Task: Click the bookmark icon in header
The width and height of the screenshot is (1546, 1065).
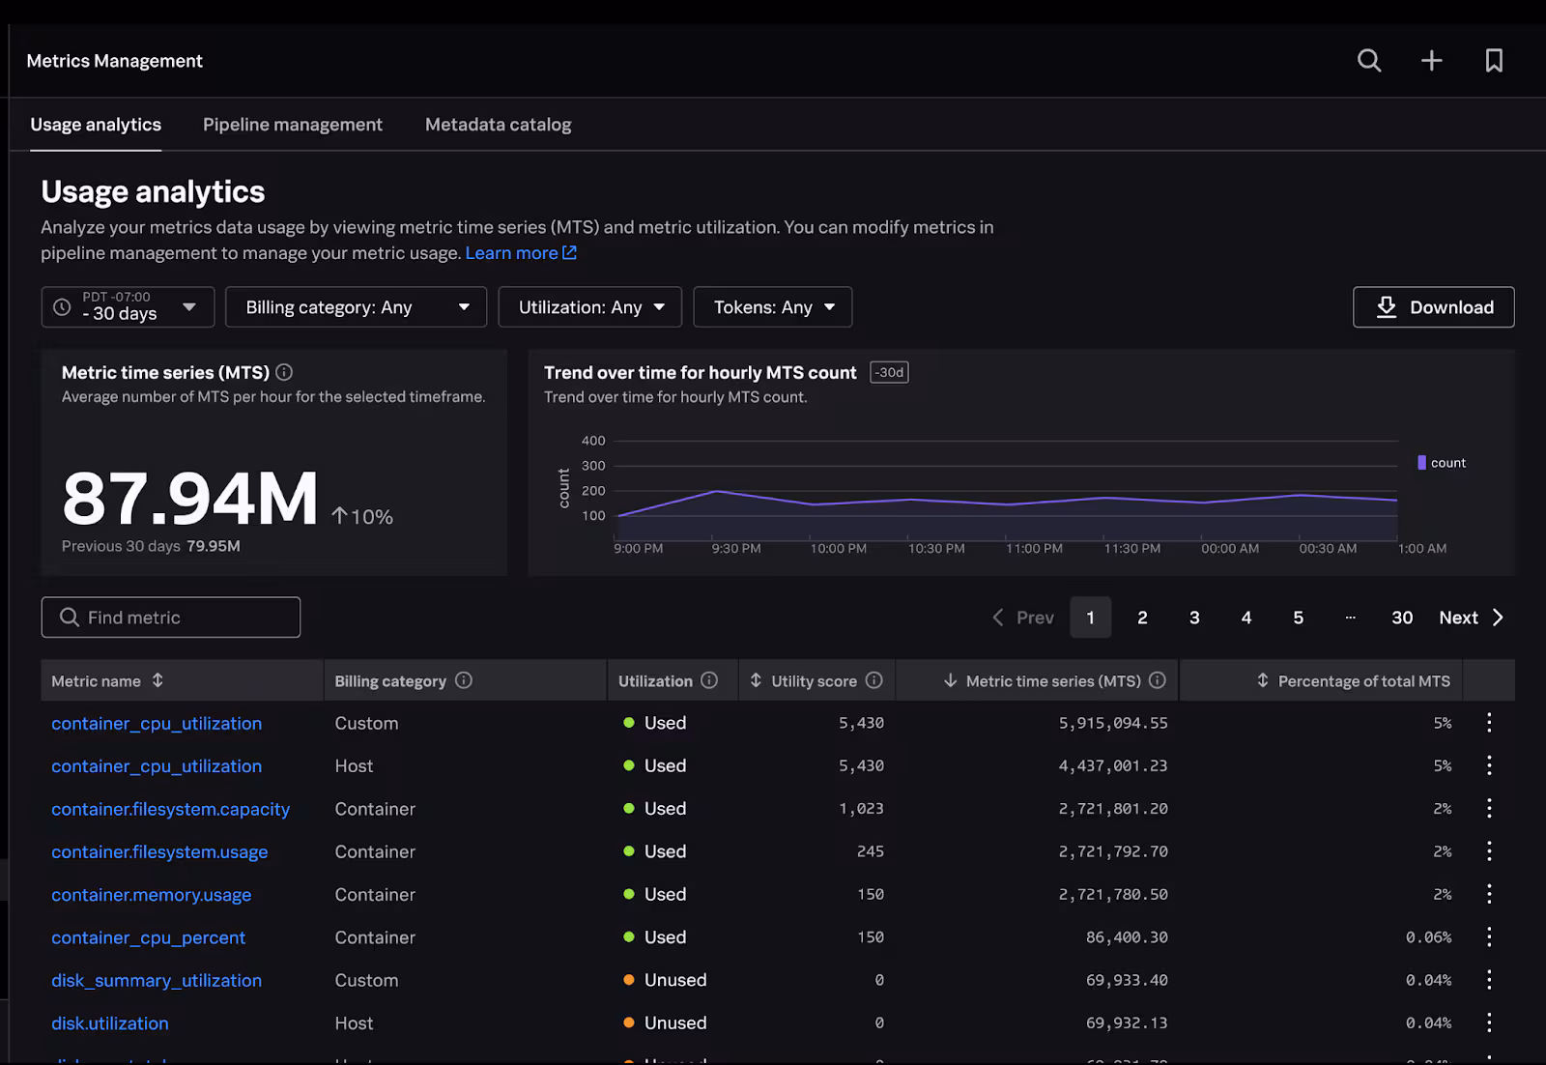Action: [x=1494, y=61]
